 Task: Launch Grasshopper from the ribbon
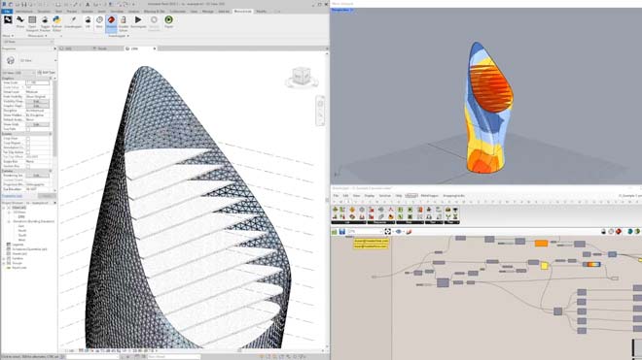[x=73, y=22]
